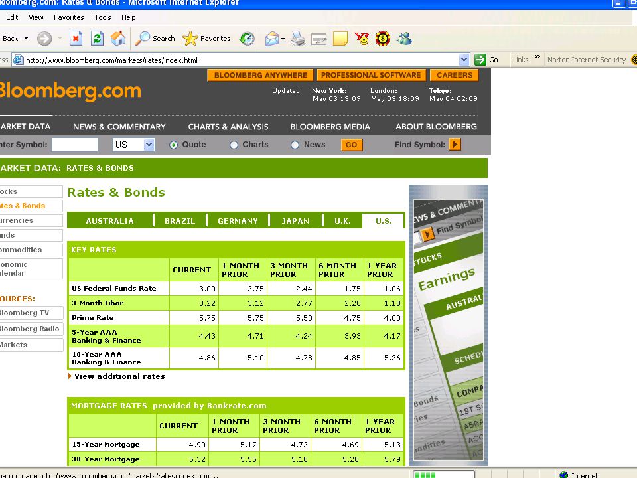This screenshot has width=637, height=478.
Task: Click the PROFESSIONAL SOFTWARE button
Action: [371, 75]
